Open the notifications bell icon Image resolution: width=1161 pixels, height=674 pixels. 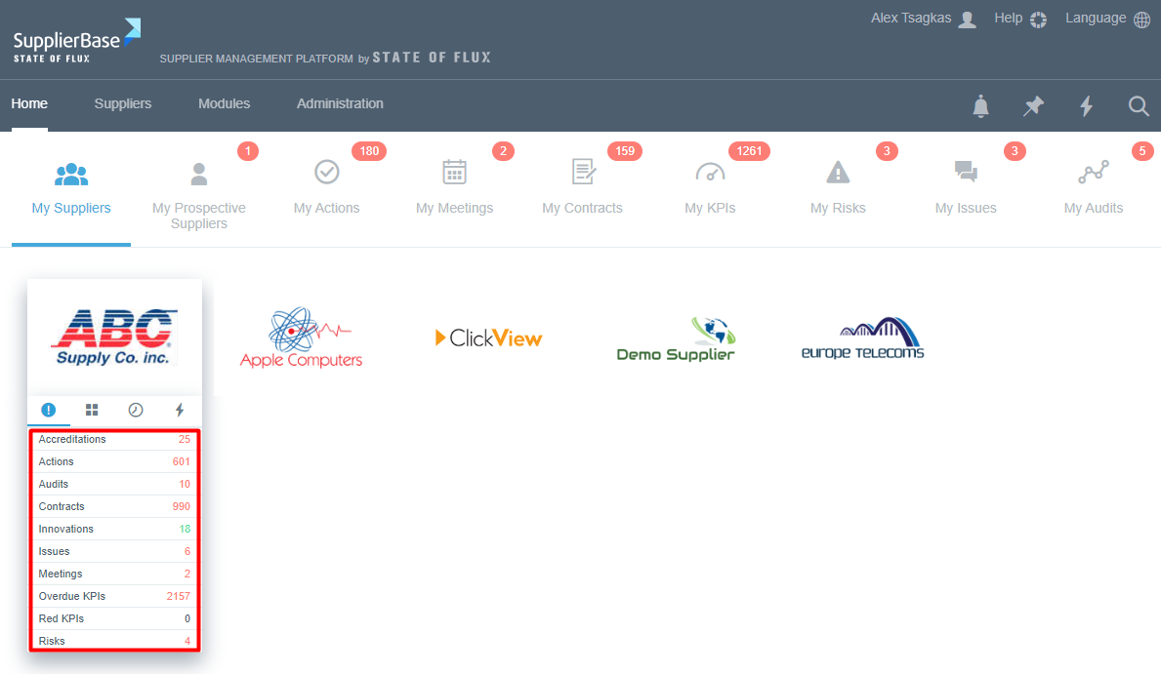click(980, 106)
